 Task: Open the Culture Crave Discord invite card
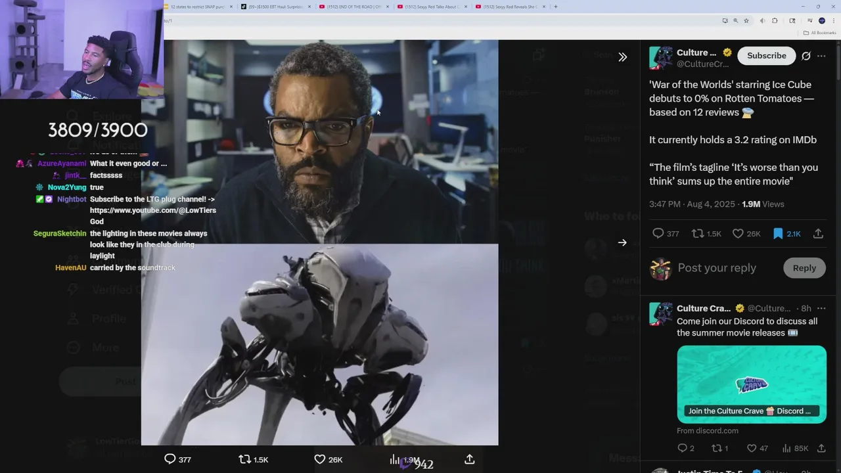coord(752,384)
